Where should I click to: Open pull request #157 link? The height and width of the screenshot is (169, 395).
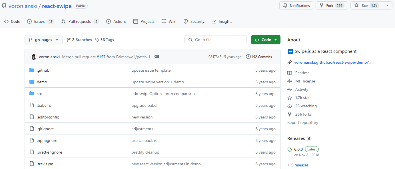point(101,57)
